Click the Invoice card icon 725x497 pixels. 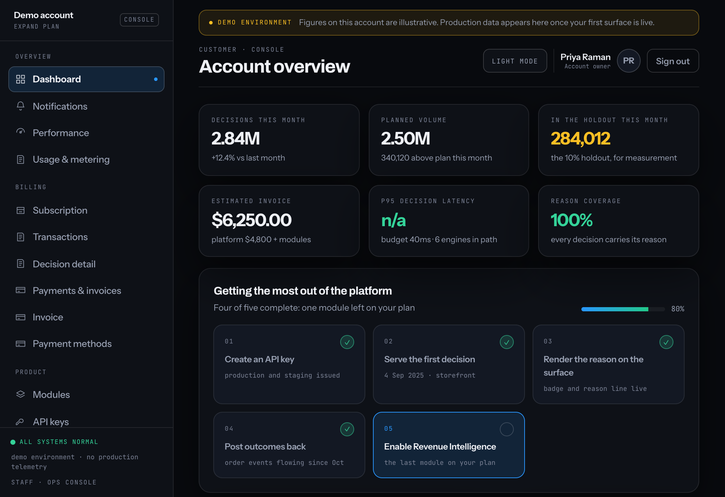click(21, 317)
